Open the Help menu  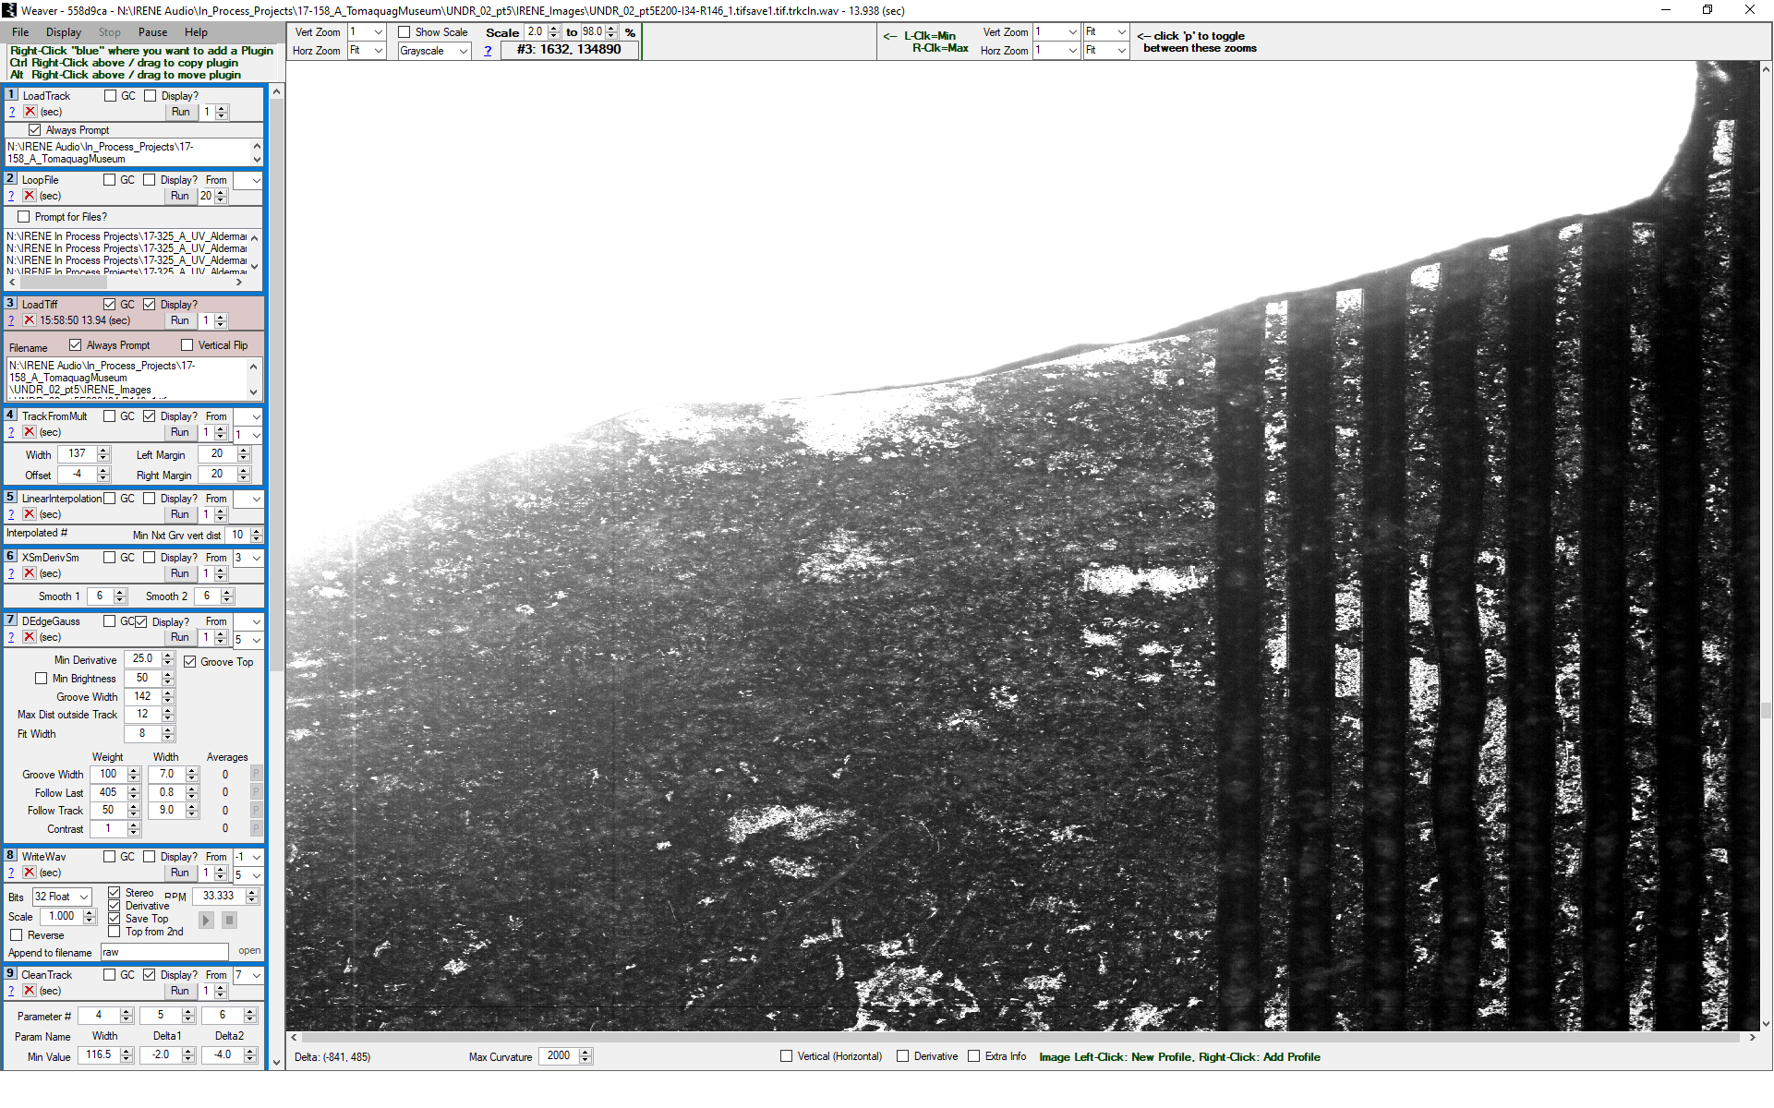coord(196,32)
